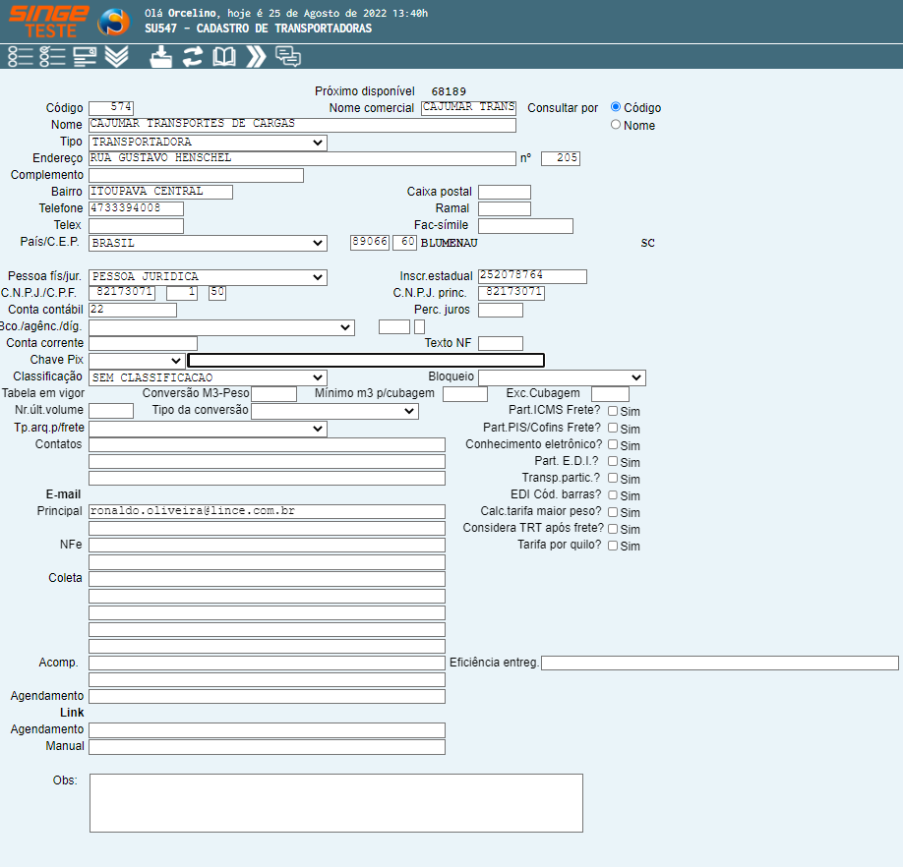Click the Chave Pix key text field
The height and width of the screenshot is (867, 903).
[366, 360]
